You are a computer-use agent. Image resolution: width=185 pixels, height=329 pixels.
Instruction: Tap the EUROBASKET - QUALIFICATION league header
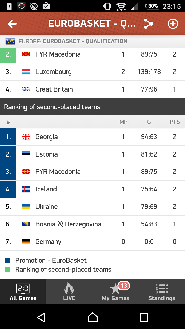pyautogui.click(x=85, y=41)
